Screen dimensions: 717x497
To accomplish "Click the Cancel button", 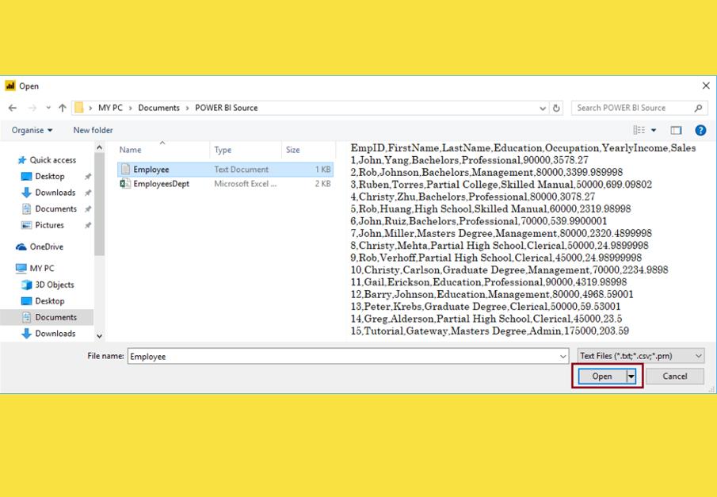I will pos(675,377).
